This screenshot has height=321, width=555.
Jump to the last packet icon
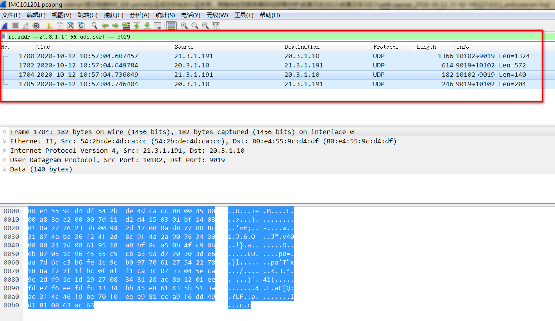coord(147,26)
